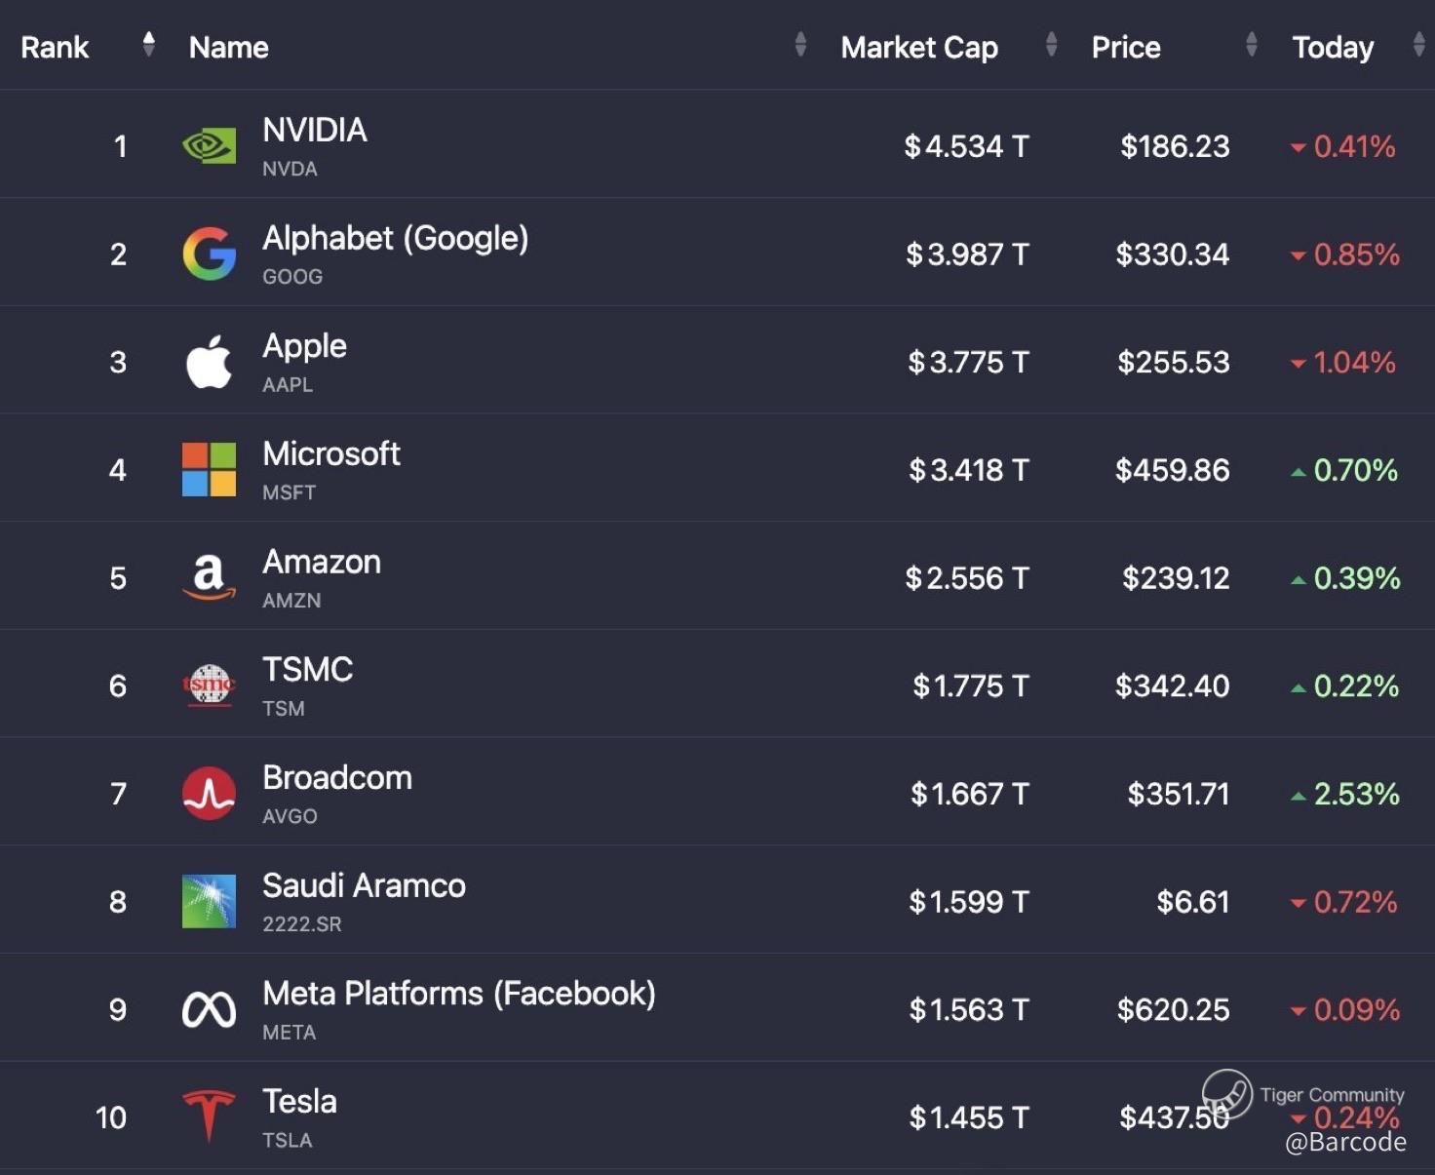This screenshot has width=1435, height=1175.
Task: Sort by Market Cap arrows
Action: pyautogui.click(x=1051, y=45)
